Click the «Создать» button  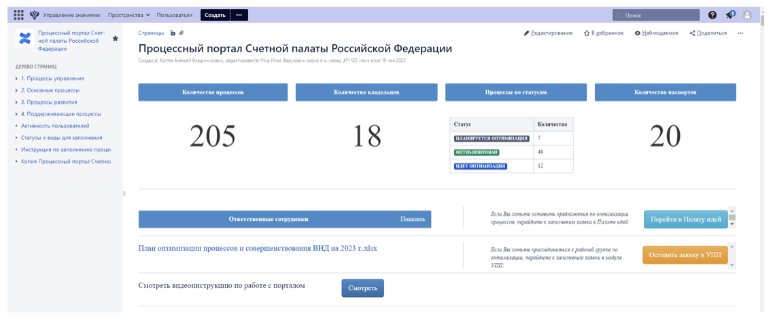click(x=215, y=15)
